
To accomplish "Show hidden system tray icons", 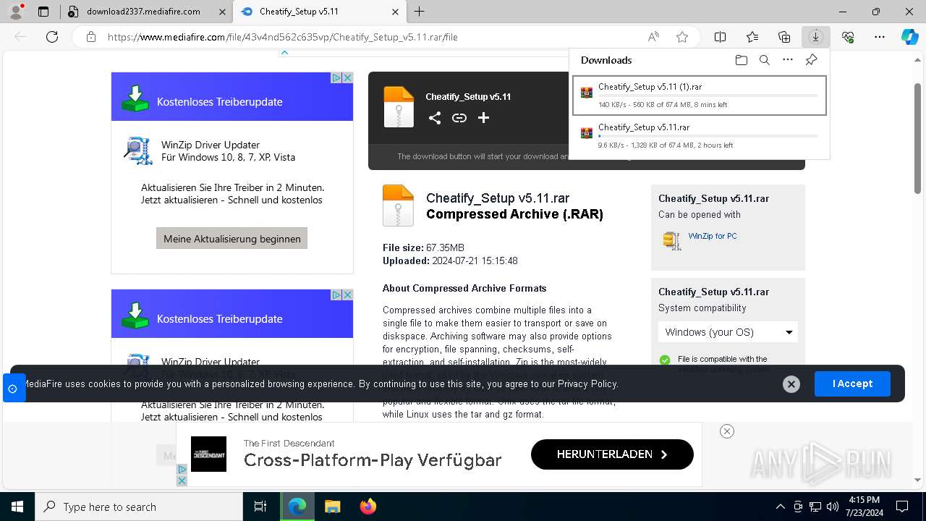I will point(780,507).
